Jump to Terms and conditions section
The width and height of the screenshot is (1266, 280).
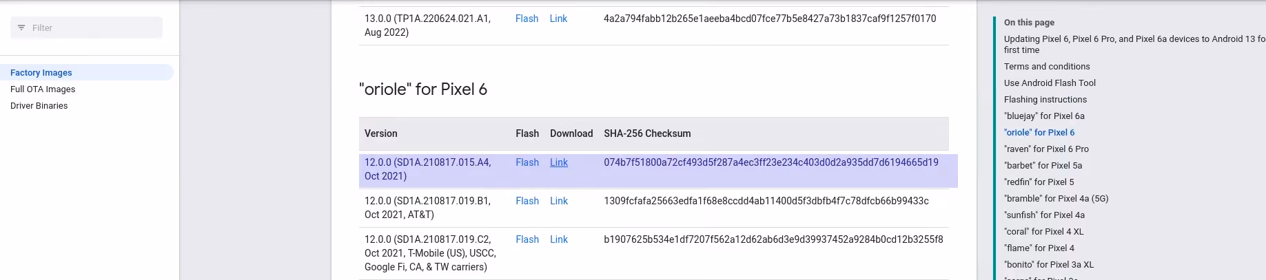[x=1047, y=67]
